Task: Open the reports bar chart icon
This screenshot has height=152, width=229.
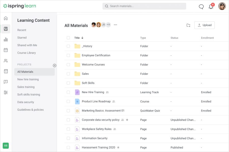Action: [x=6, y=40]
